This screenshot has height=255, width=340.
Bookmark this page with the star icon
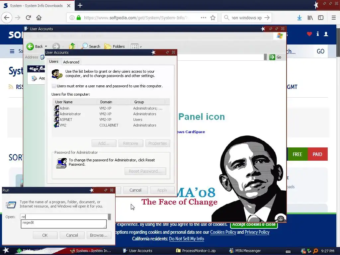(213, 18)
